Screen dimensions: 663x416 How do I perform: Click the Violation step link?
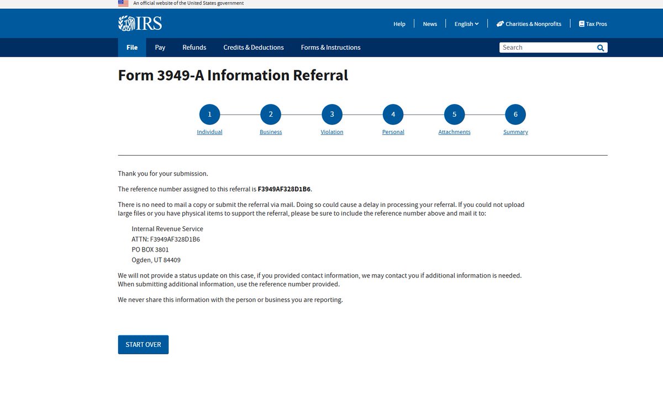pos(332,132)
